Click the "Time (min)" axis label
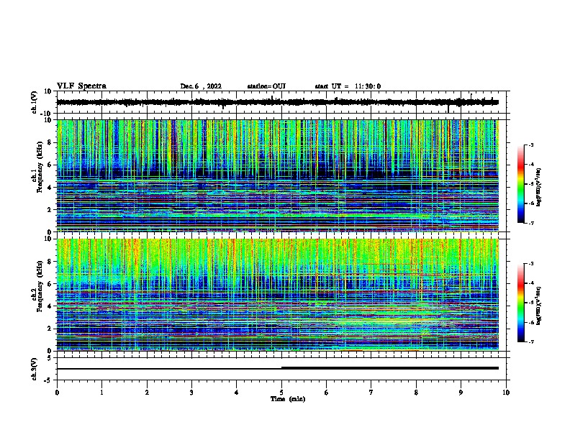The height and width of the screenshot is (440, 570). pos(288,399)
